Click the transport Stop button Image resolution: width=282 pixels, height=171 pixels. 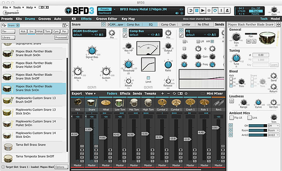click(x=197, y=11)
